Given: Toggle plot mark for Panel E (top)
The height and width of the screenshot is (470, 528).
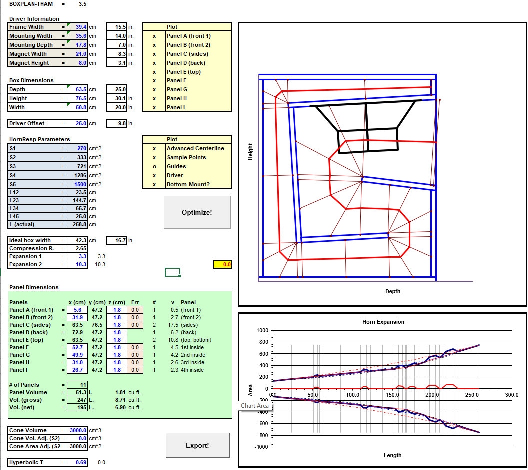Looking at the screenshot, I should pyautogui.click(x=154, y=72).
